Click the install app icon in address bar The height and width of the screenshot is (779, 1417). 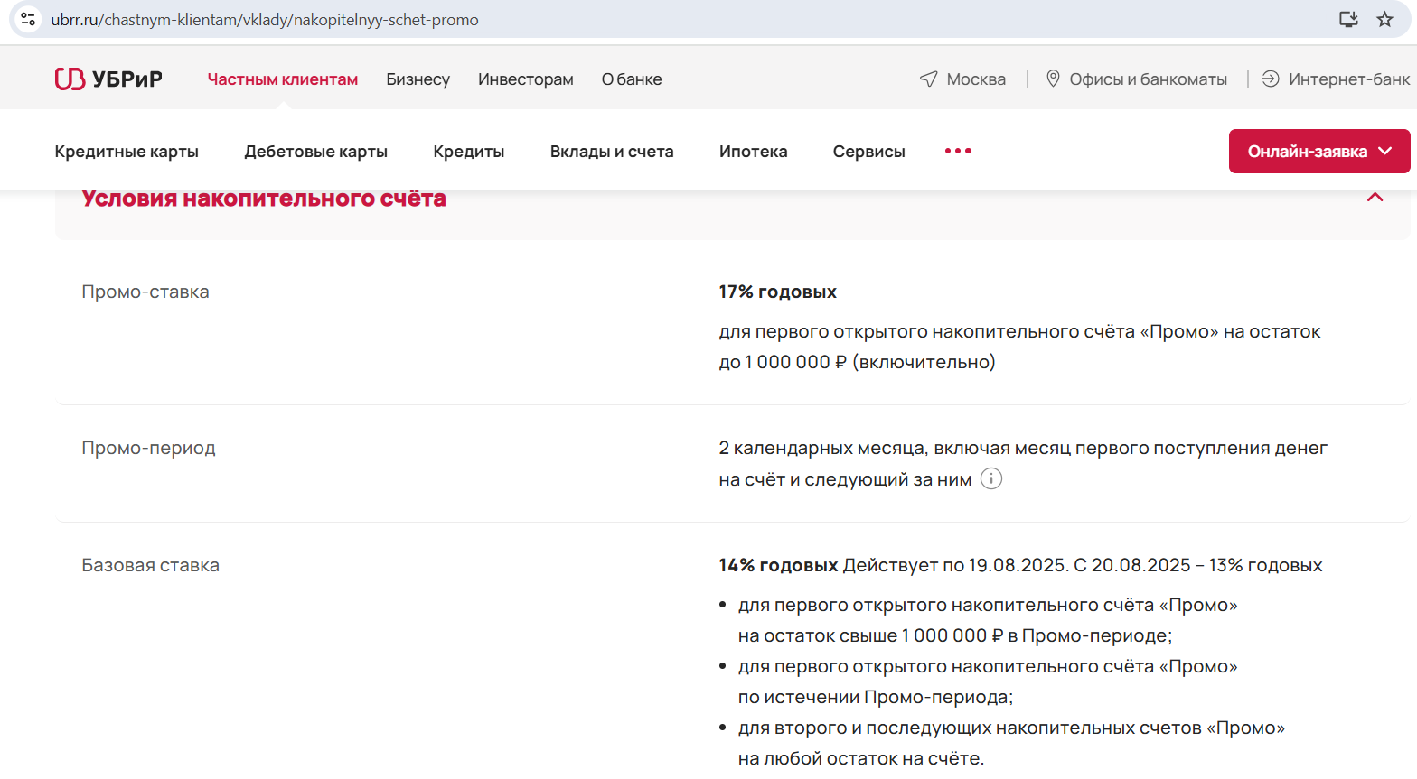[1348, 19]
